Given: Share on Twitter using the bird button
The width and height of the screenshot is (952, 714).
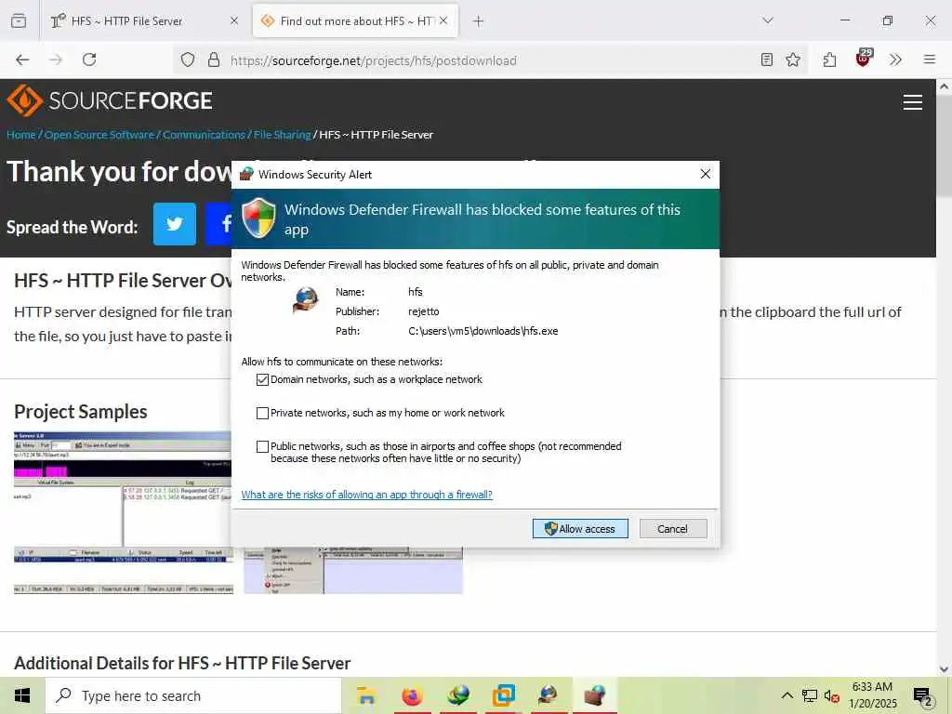Looking at the screenshot, I should (174, 224).
